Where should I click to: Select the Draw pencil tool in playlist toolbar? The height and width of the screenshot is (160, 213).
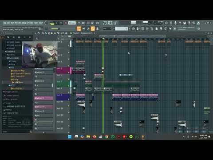43,33
